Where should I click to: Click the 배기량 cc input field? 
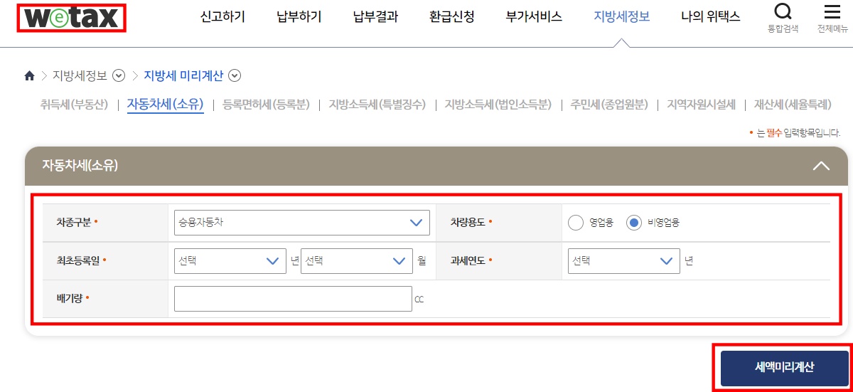tap(293, 299)
